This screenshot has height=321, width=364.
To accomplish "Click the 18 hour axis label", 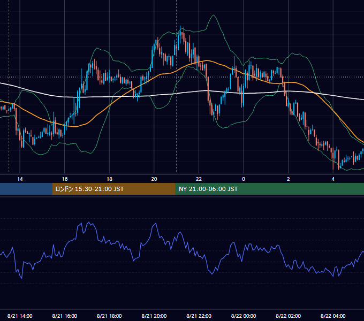I will click(109, 179).
